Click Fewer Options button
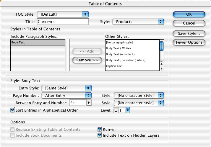211x147 pixels. click(x=189, y=43)
